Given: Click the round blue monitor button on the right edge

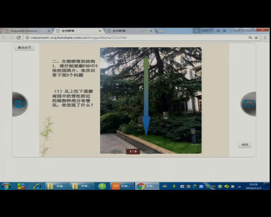Looking at the screenshot, I should 248,104.
